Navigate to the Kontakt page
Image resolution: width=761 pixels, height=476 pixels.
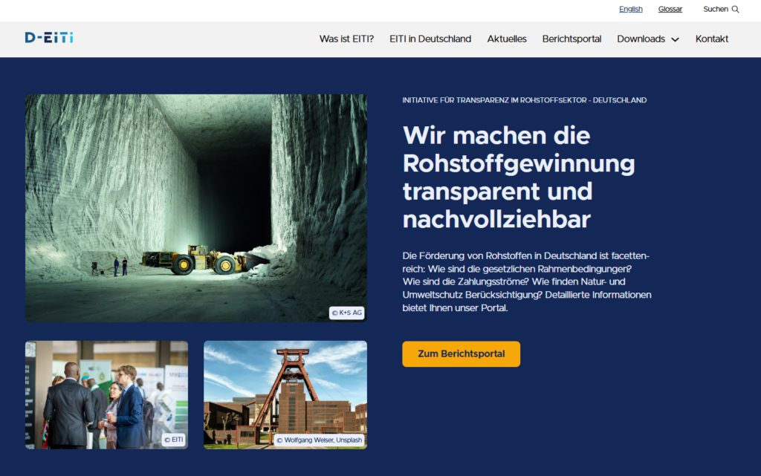[712, 39]
